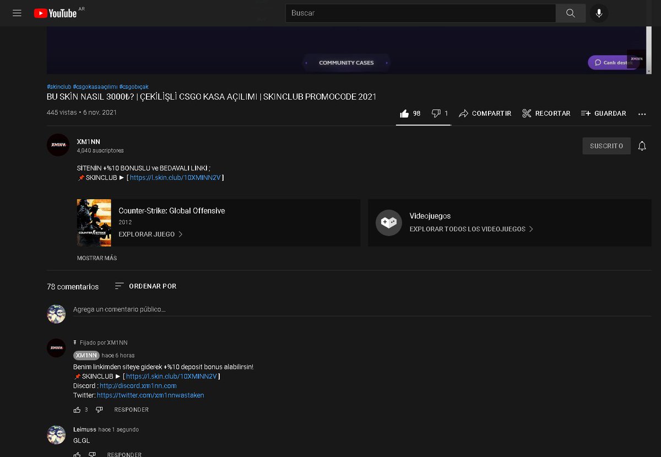Screen dimensions: 661x457
Task: Start voice search with microphone
Action: click(x=599, y=13)
